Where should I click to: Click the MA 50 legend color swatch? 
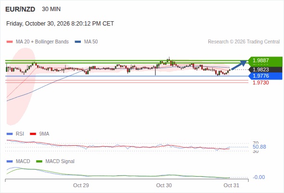coord(78,42)
